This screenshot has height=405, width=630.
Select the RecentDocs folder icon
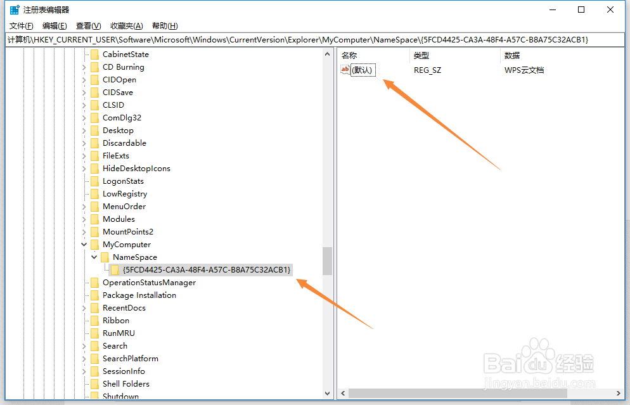coord(95,308)
